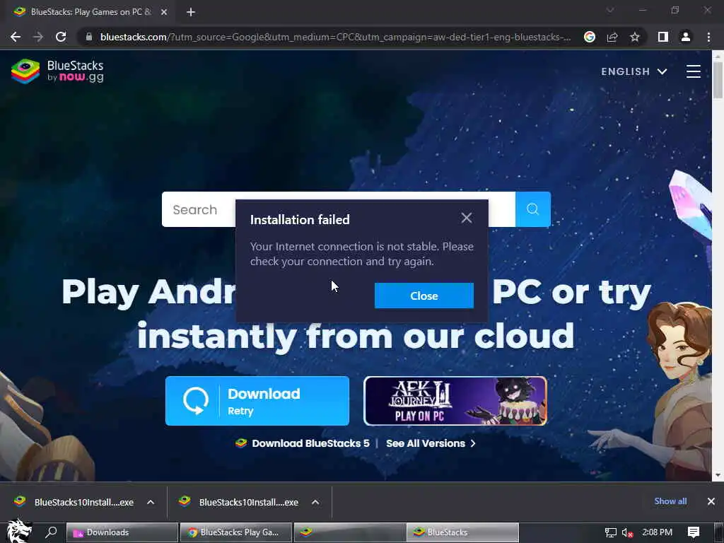The width and height of the screenshot is (724, 543).
Task: Go back with the browser back arrow
Action: click(x=16, y=37)
